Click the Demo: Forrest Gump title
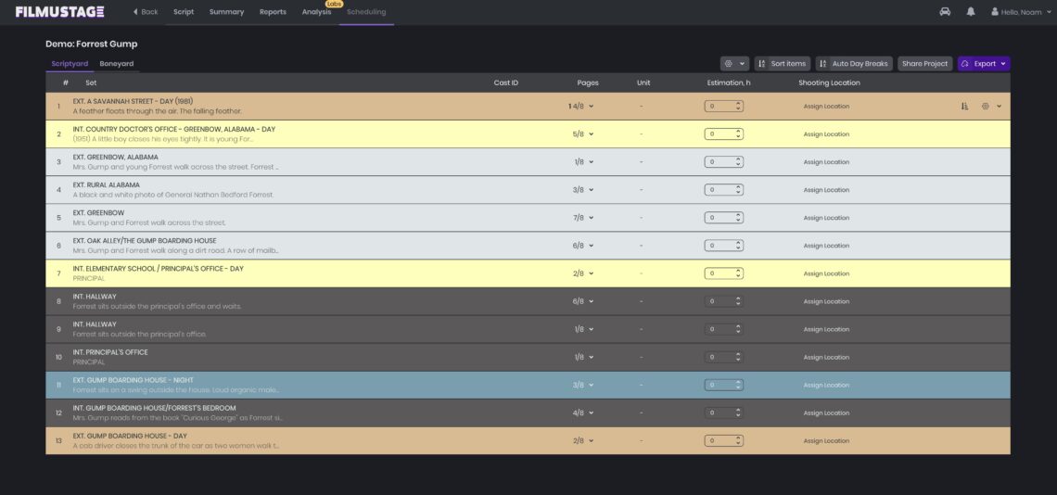This screenshot has height=495, width=1057. click(x=92, y=44)
